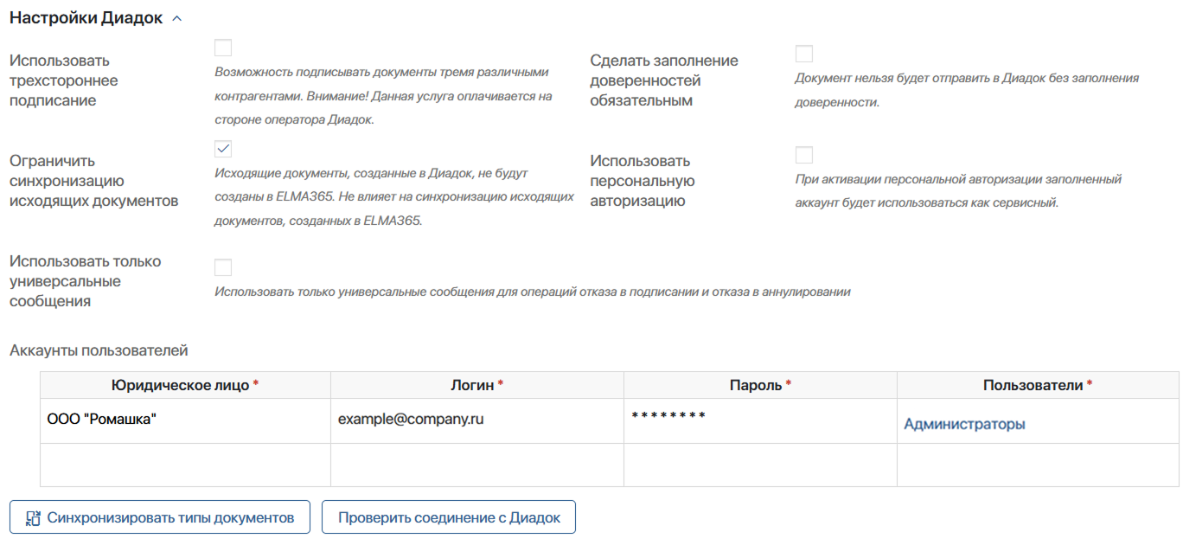
Task: Click empty Юридическое лицо cell in second row
Action: pyautogui.click(x=185, y=465)
